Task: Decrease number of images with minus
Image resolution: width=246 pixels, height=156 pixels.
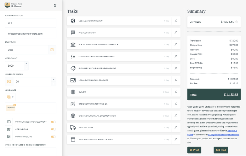Action: 54,84
